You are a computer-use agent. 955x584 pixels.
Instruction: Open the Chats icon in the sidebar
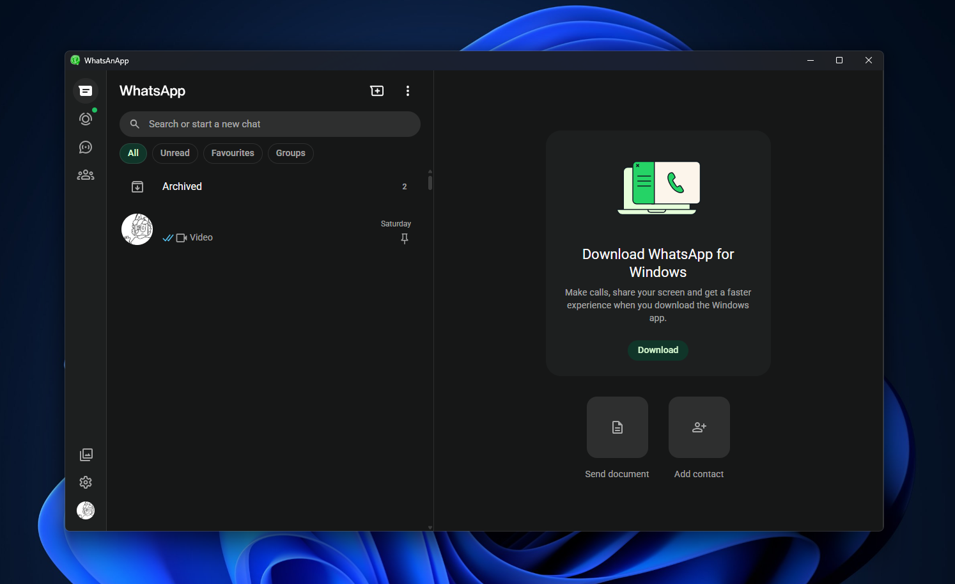tap(86, 91)
